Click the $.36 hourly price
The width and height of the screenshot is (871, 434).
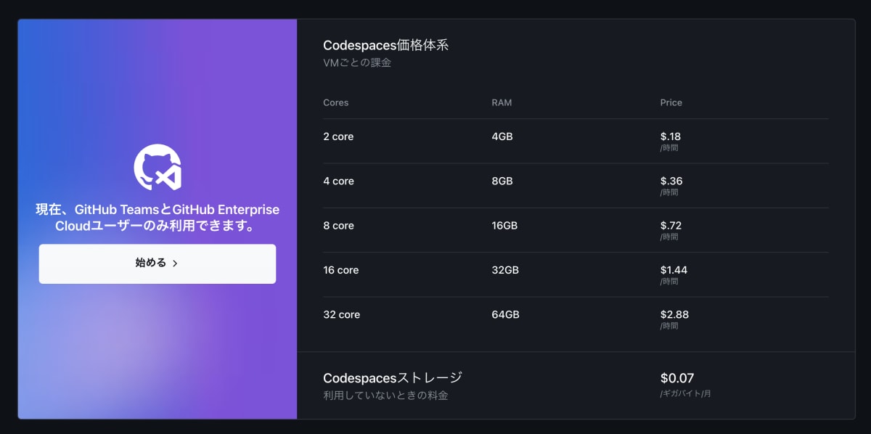point(671,181)
